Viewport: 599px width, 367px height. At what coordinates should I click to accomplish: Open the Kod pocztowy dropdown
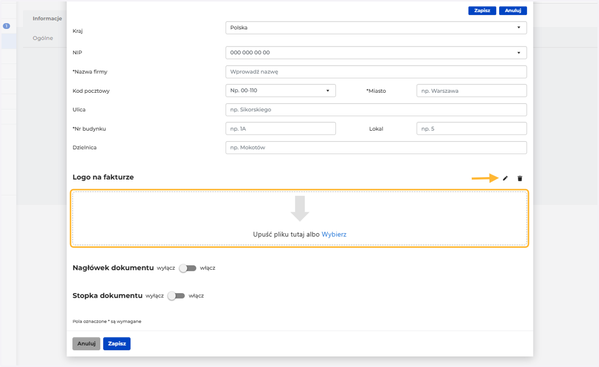(281, 91)
